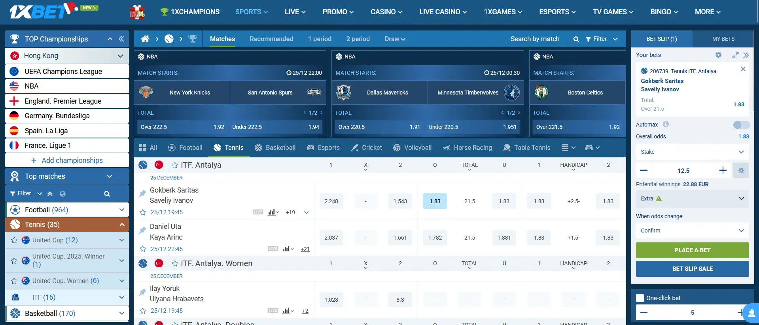This screenshot has width=759, height=325.
Task: Show next total line for Knicks match
Action: point(321,113)
